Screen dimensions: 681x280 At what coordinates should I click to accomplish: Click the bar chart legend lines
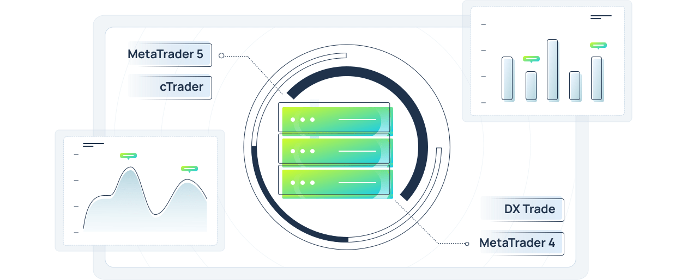601,17
